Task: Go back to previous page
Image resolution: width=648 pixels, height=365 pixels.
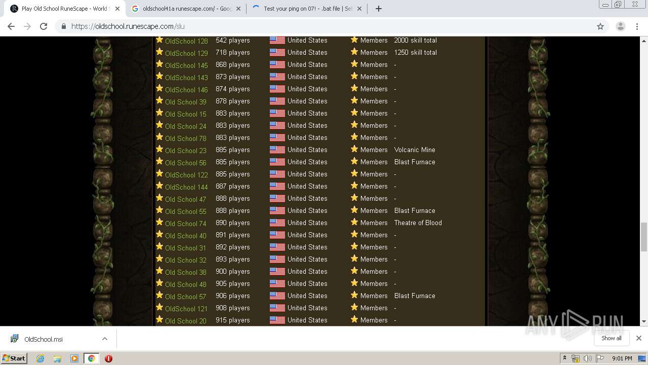Action: [x=11, y=26]
